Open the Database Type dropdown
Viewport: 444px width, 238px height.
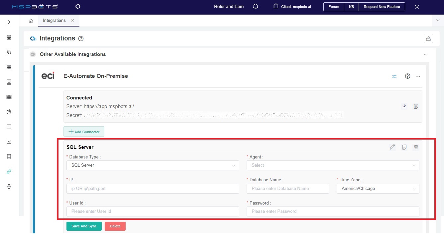[x=153, y=165]
